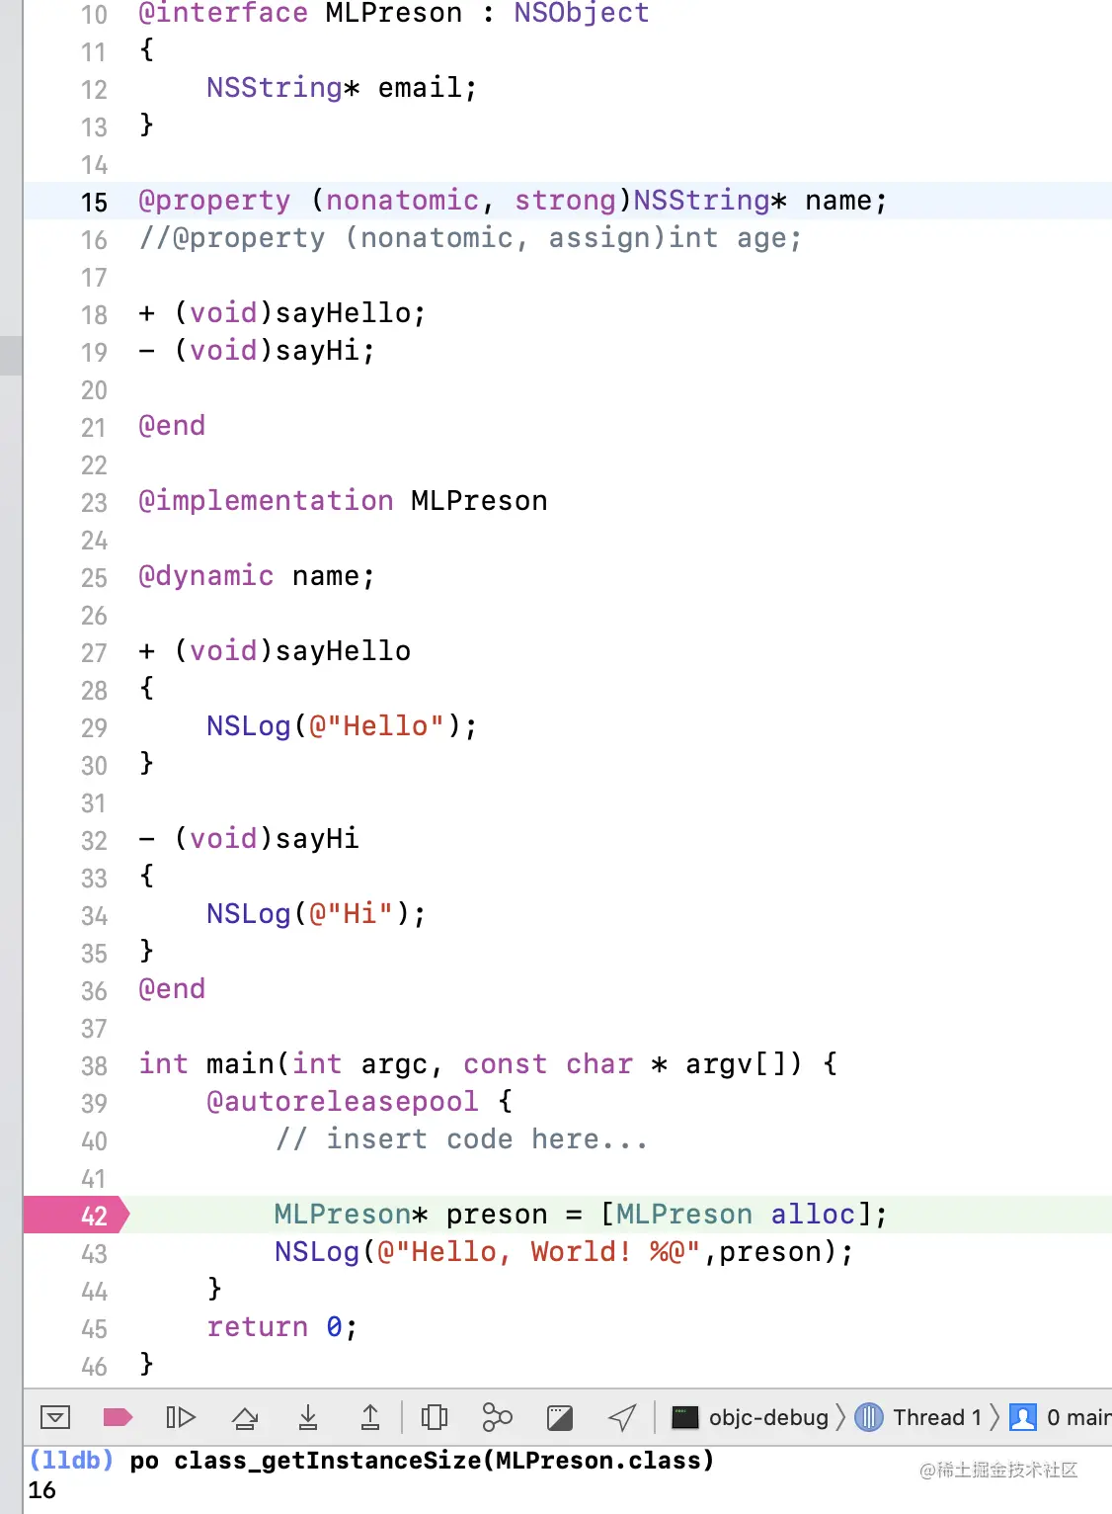
Task: Continue program execution in the debug bar
Action: coord(181,1417)
